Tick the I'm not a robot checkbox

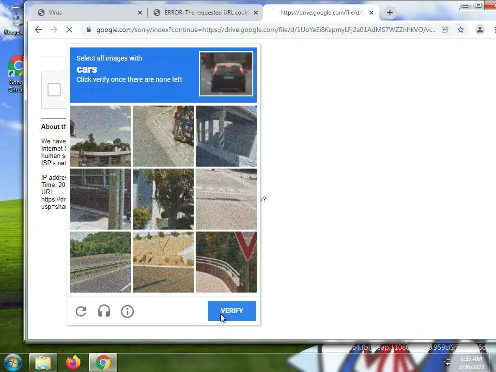(x=54, y=90)
